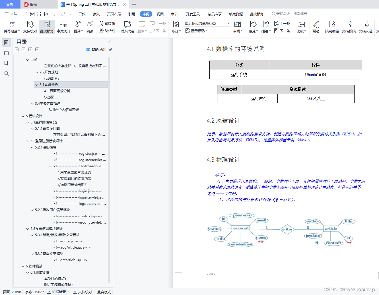Toggle 拼写检查 in status bar
The height and width of the screenshot is (295, 379).
click(x=57, y=292)
